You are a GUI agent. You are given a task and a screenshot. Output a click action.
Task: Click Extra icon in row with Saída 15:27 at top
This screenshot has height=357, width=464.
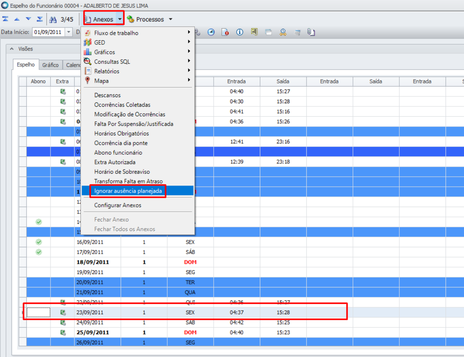click(63, 91)
